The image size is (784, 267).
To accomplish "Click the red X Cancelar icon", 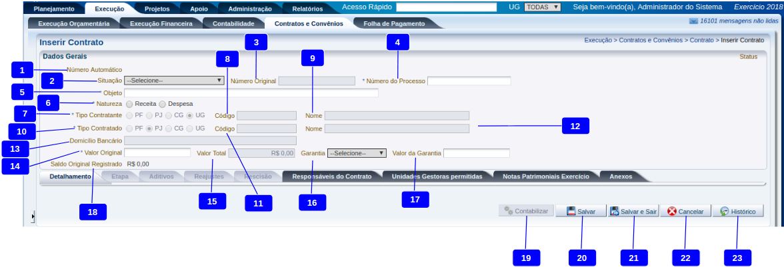I will (672, 211).
